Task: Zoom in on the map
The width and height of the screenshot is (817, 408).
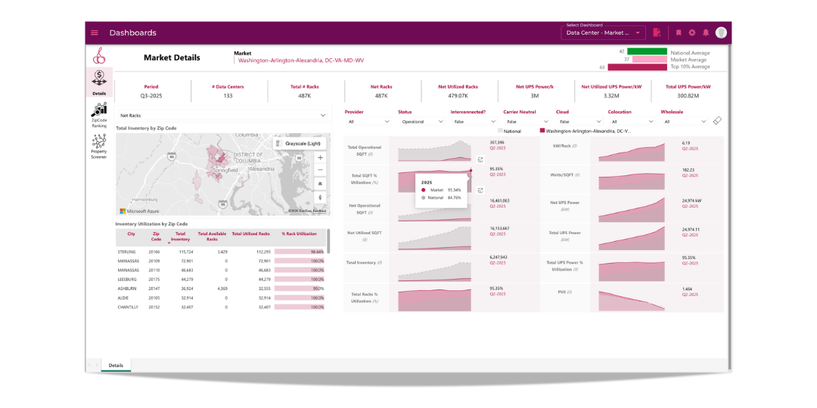Action: 321,158
